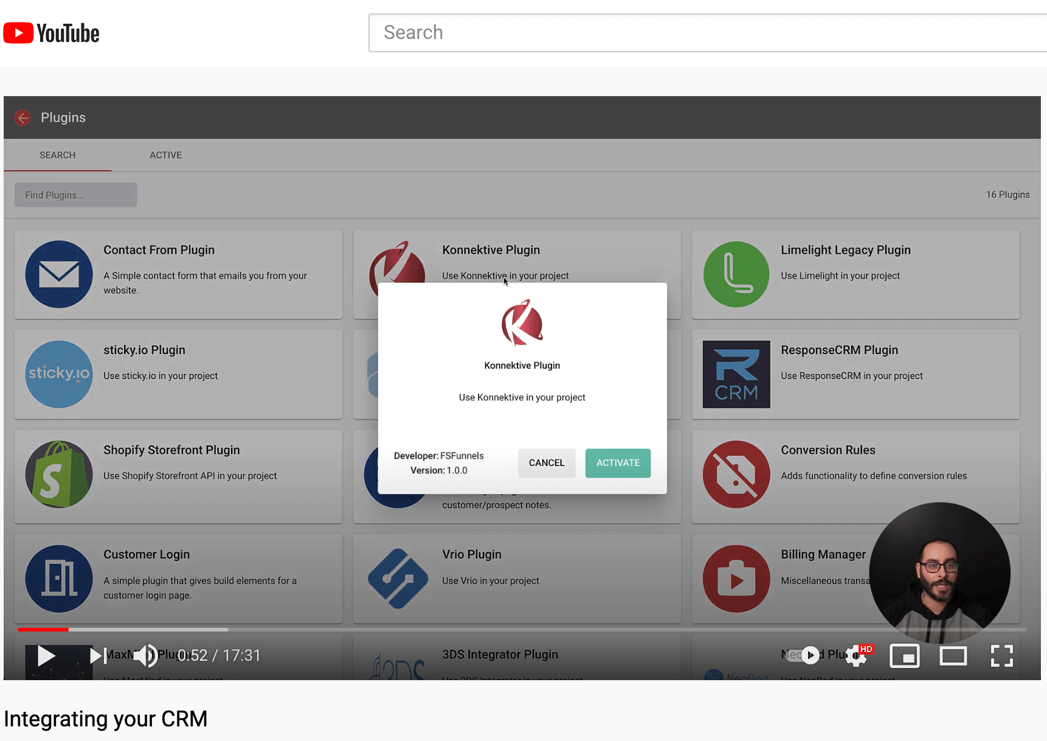Skip to the next video
The width and height of the screenshot is (1047, 741).
98,656
